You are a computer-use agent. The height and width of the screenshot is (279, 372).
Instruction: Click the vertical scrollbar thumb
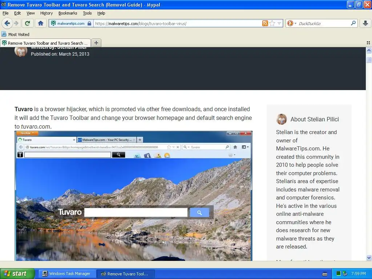369,60
